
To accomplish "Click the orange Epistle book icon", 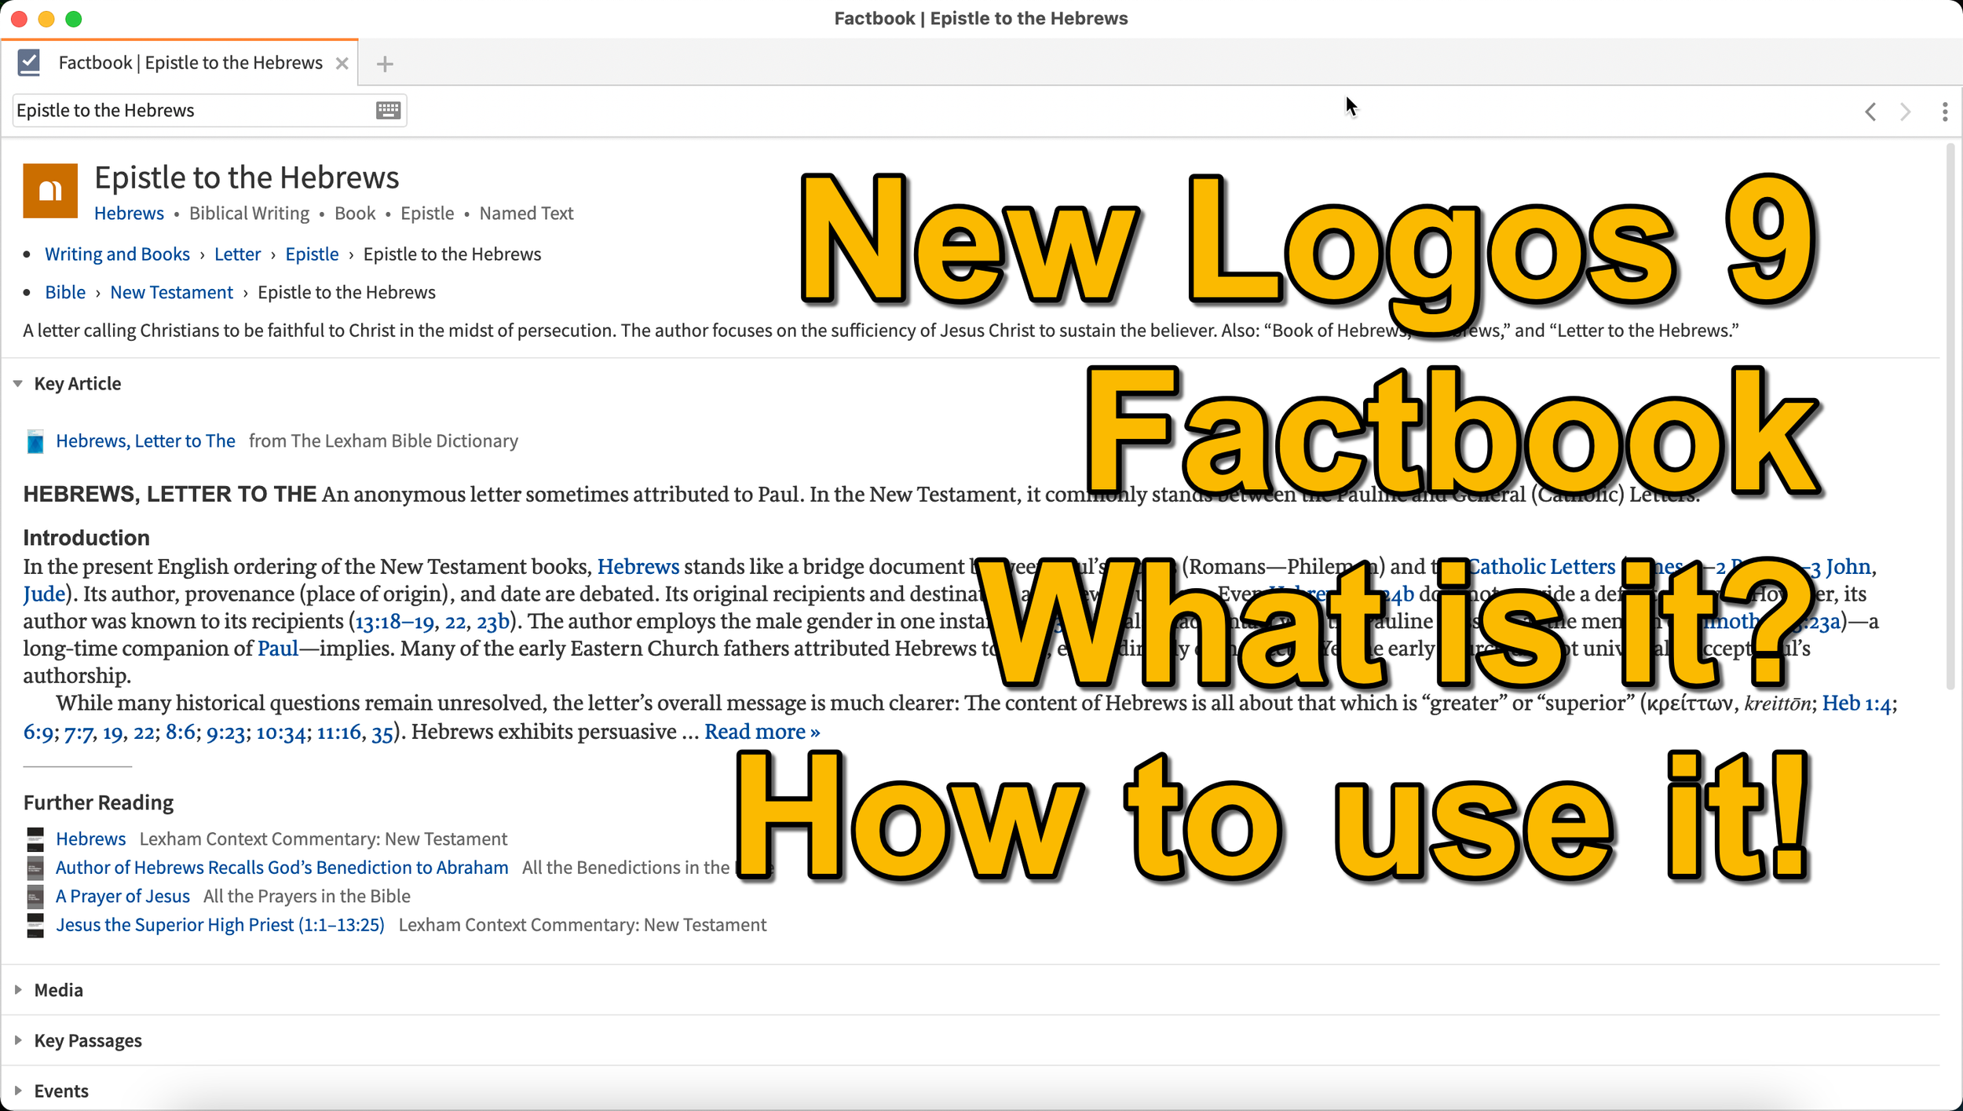I will coord(50,190).
